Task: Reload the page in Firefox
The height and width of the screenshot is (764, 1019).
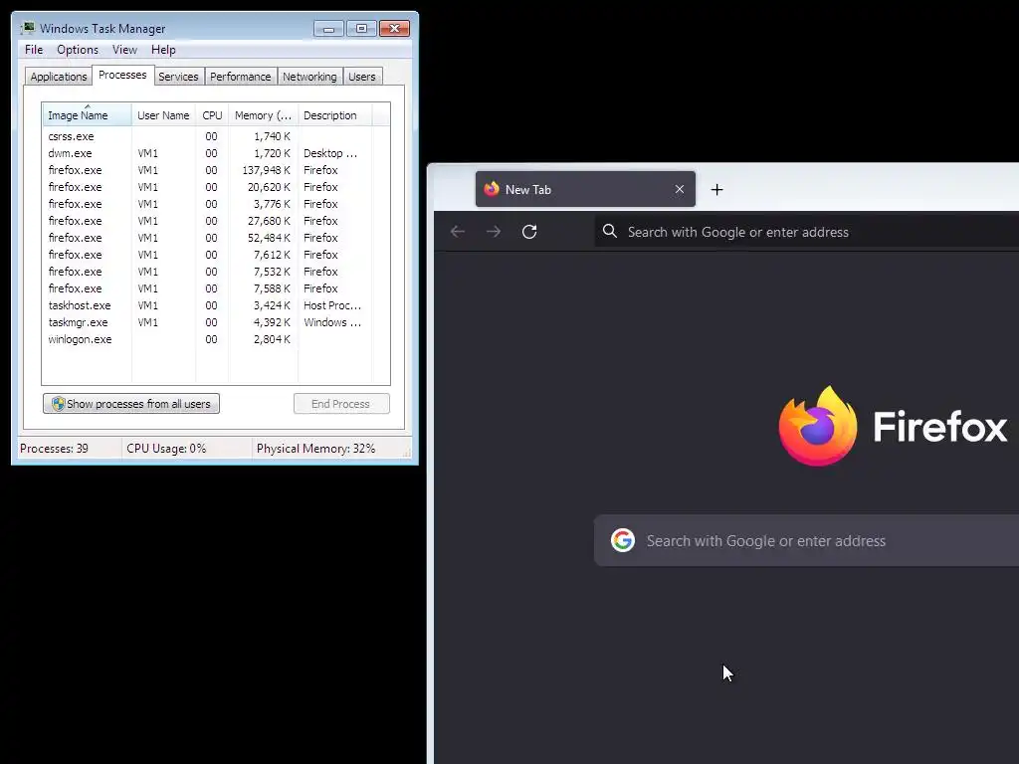Action: click(529, 231)
